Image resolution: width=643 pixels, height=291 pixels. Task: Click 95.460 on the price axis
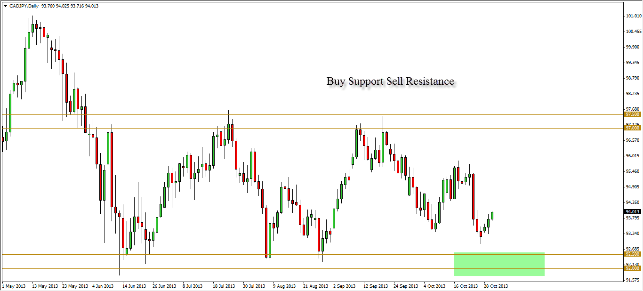tap(633, 171)
